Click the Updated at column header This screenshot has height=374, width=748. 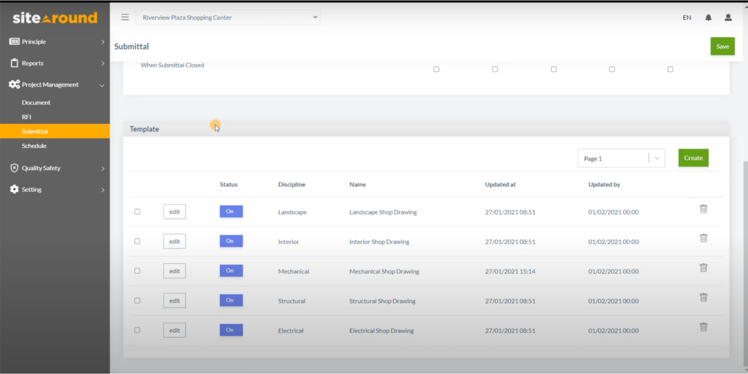tap(501, 185)
